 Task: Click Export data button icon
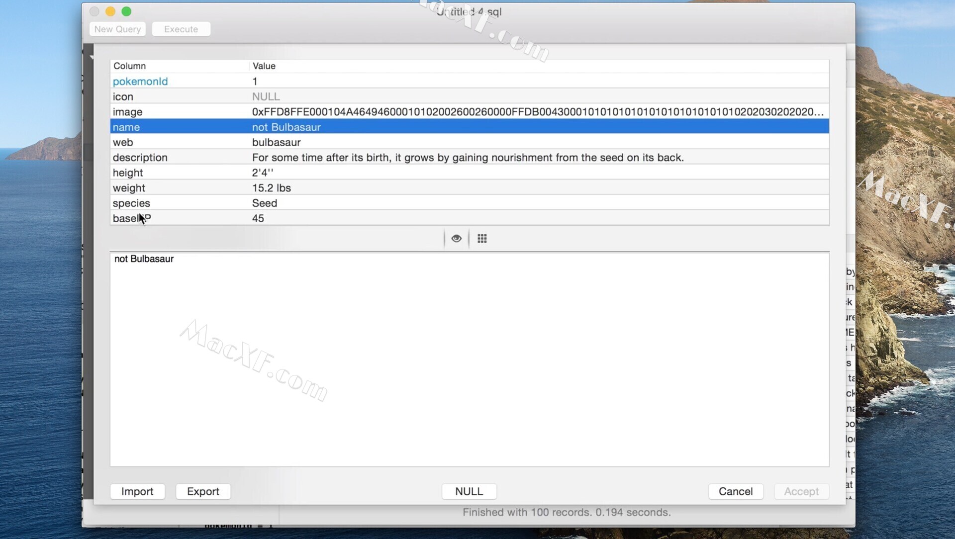[x=202, y=491]
